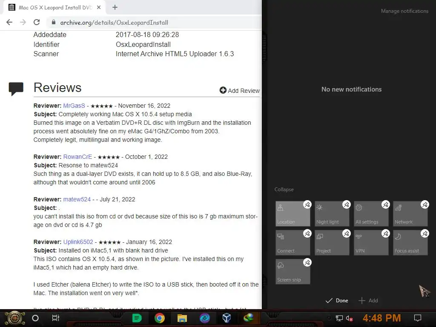Open VirtualBox from taskbar
436x327 pixels.
[227, 318]
